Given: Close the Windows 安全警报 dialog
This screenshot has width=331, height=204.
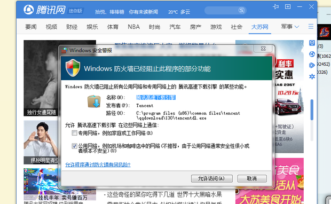Looking at the screenshot, I should click(x=263, y=49).
